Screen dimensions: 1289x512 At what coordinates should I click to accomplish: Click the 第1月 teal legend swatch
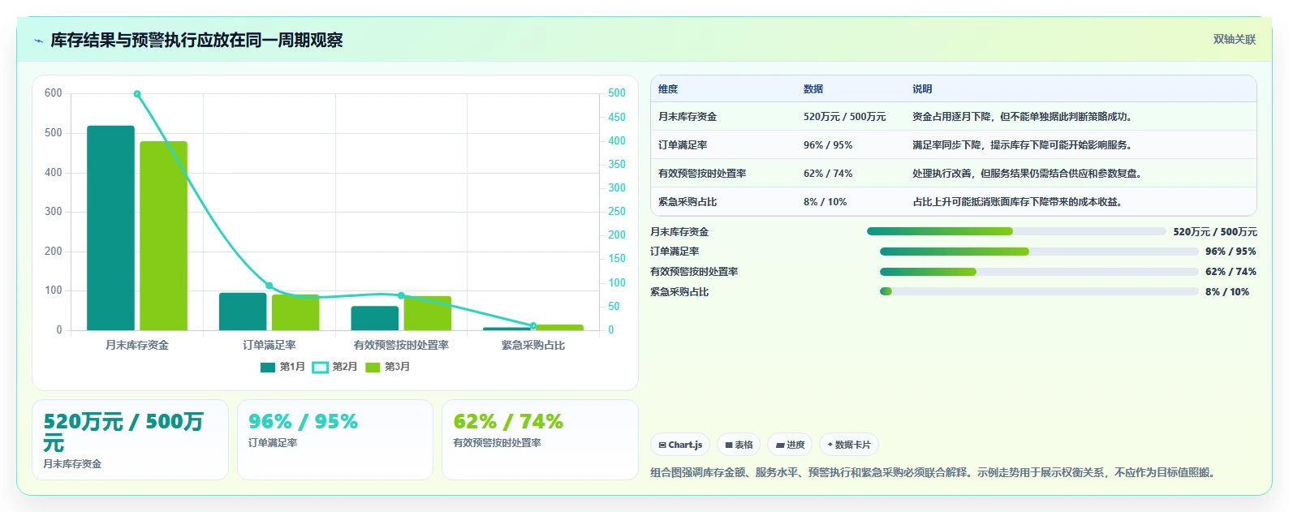tap(268, 368)
